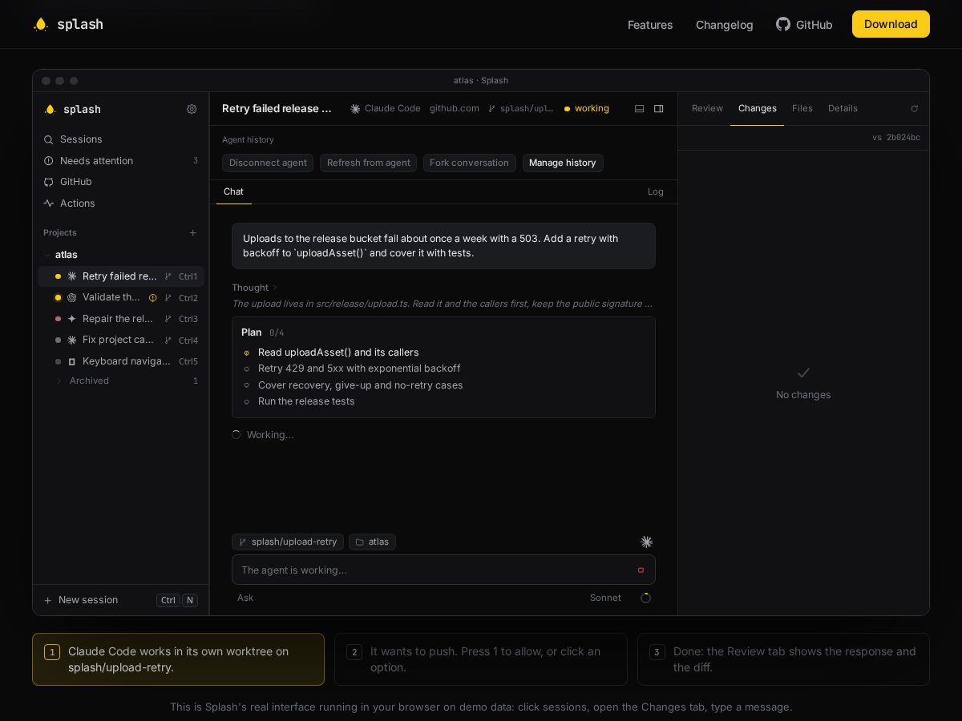Open the Validate th... session
The width and height of the screenshot is (962, 721).
121,297
